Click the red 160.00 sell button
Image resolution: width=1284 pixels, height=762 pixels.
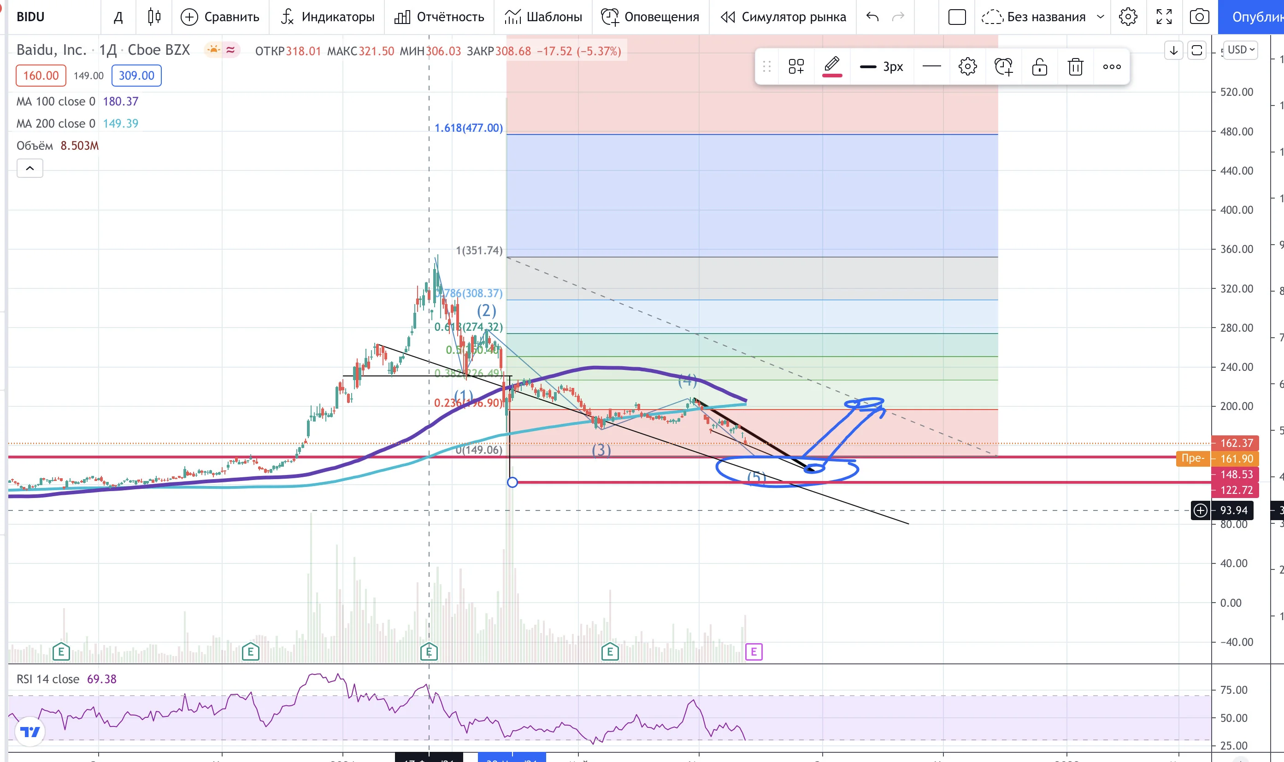[x=41, y=76]
